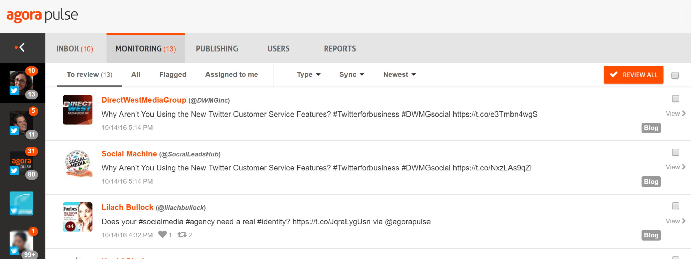Toggle the select-all checkbox beside Review All
691x259 pixels.
pyautogui.click(x=675, y=75)
